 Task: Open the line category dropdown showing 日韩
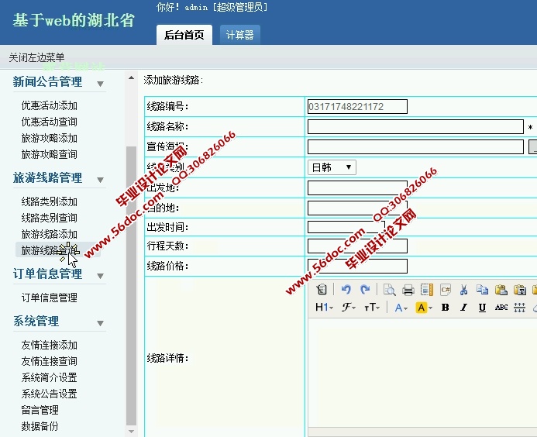pyautogui.click(x=332, y=167)
